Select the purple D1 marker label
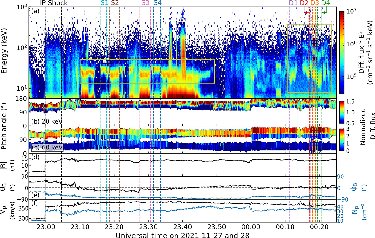 [x=293, y=3]
